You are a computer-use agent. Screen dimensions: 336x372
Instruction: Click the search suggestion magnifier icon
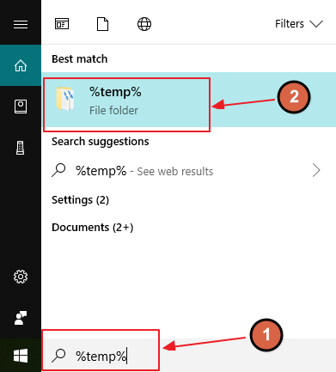click(58, 171)
